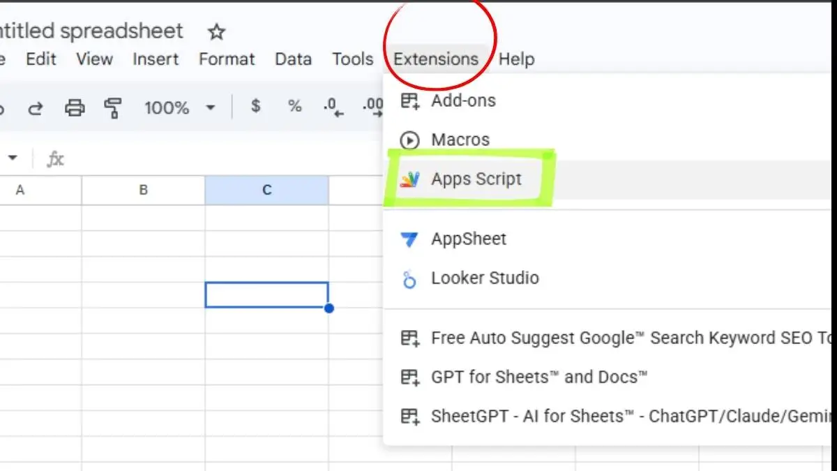Open the Help menu

516,59
